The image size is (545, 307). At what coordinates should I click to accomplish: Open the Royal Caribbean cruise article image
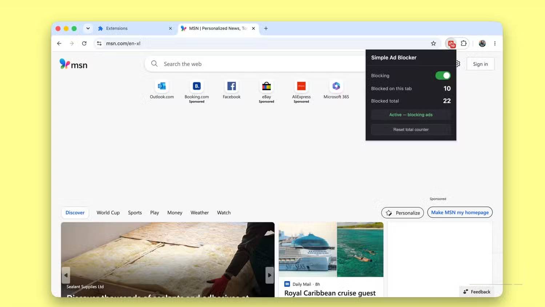tap(331, 250)
